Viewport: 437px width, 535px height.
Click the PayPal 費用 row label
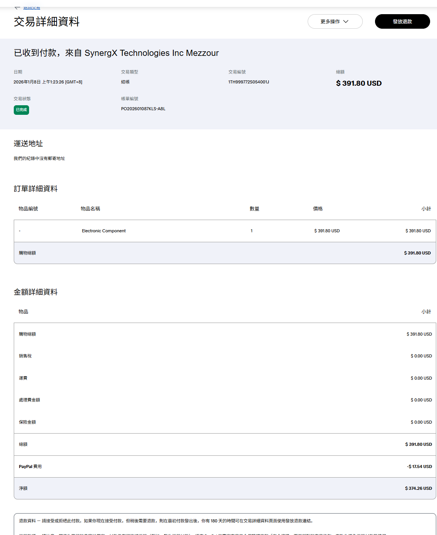point(30,466)
